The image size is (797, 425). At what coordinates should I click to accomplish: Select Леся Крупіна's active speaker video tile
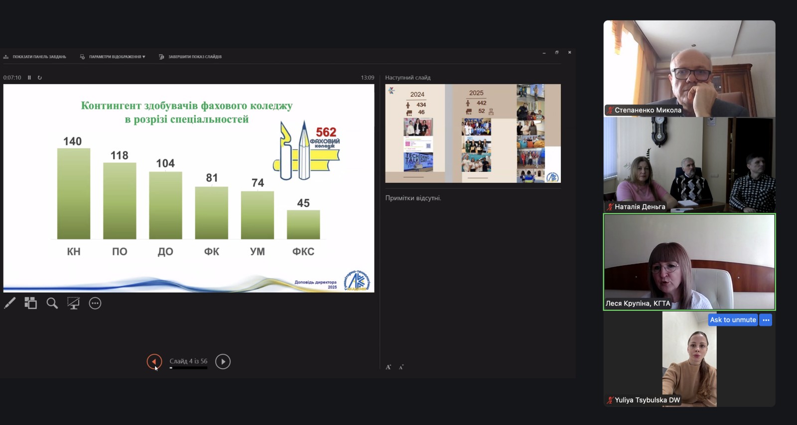coord(689,262)
